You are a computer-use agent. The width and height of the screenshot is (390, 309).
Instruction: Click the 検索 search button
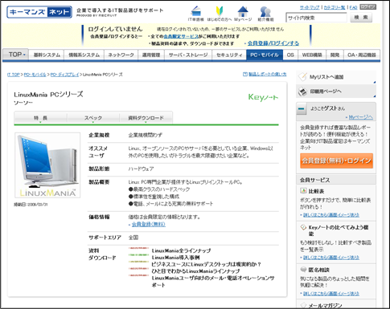pyautogui.click(x=361, y=18)
